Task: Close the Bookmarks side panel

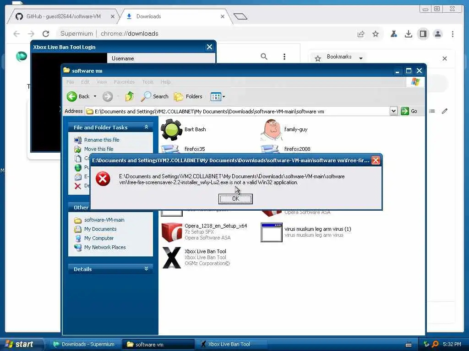Action: pos(445,58)
